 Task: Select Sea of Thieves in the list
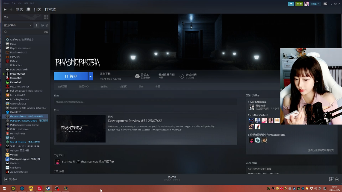pos(24,142)
